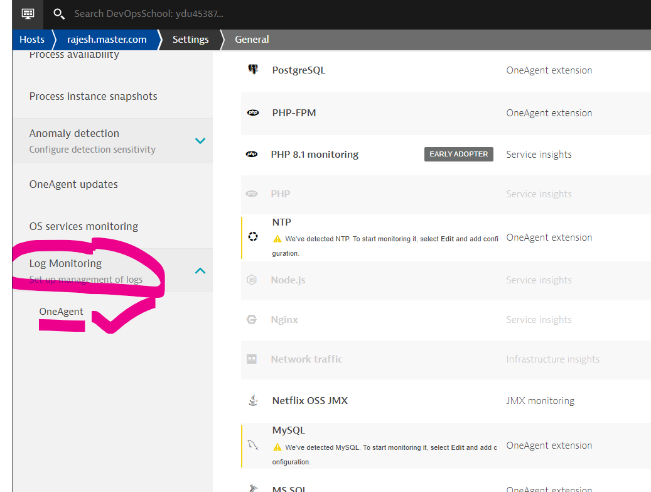Click PHP 8.1's Service insights label
The image size is (651, 492).
pyautogui.click(x=539, y=155)
